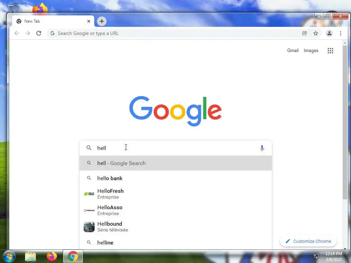The image size is (351, 263).
Task: Bookmark this tab with the star icon
Action: tap(316, 33)
